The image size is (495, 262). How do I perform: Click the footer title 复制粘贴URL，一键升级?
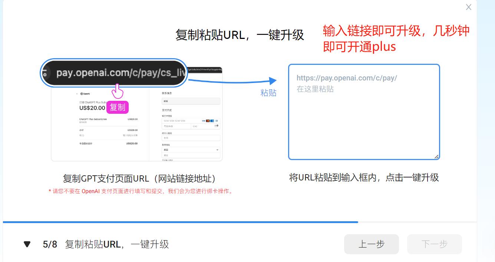point(117,244)
